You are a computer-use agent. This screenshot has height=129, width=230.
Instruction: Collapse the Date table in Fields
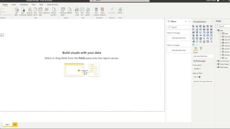coord(216,30)
